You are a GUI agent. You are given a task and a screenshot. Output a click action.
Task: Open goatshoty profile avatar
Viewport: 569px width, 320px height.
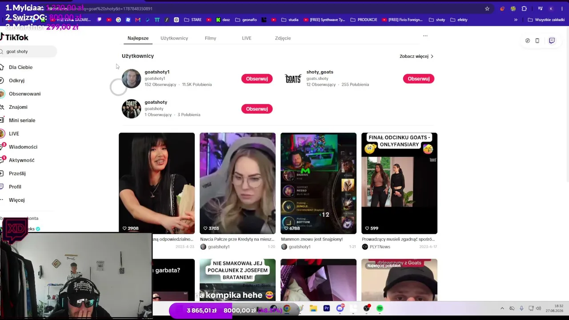point(131,109)
